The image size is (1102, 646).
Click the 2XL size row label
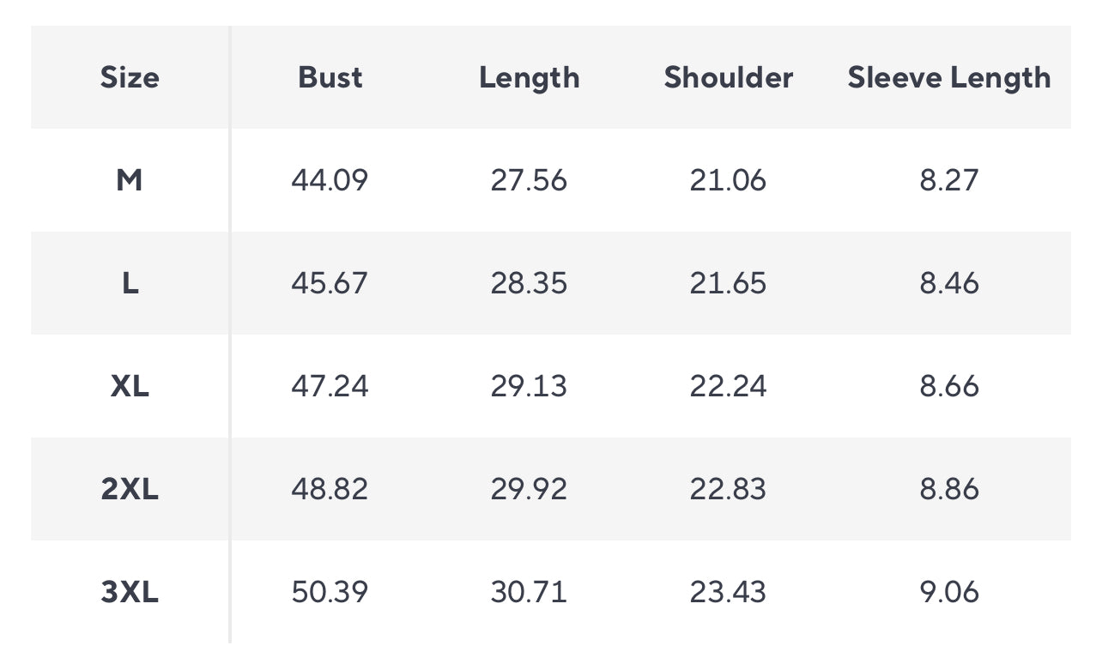point(130,489)
